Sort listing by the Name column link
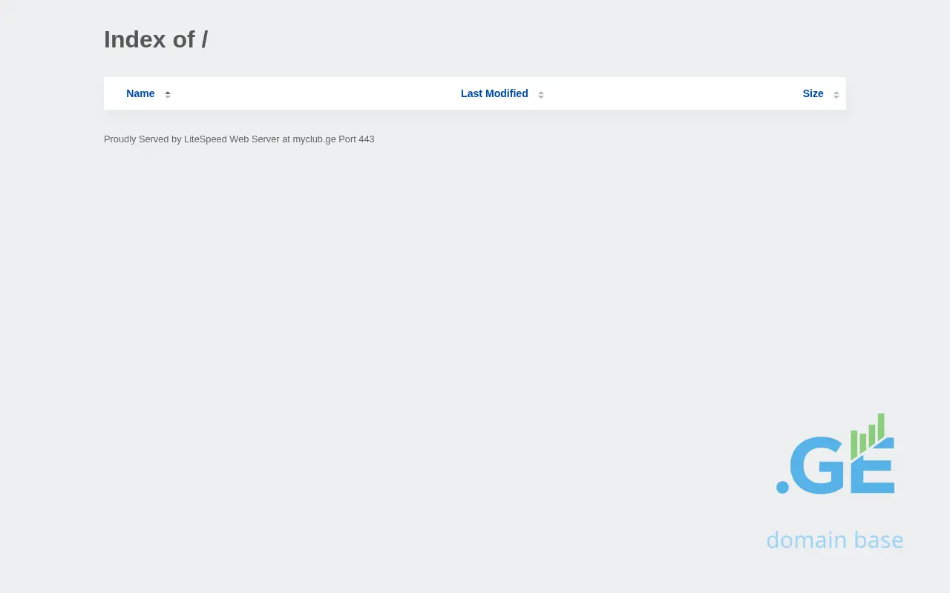This screenshot has width=950, height=593. tap(140, 93)
